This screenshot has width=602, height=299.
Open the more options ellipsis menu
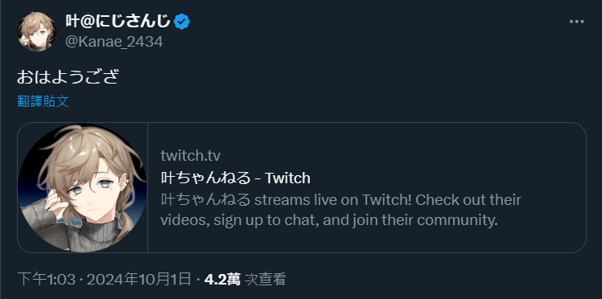point(576,22)
